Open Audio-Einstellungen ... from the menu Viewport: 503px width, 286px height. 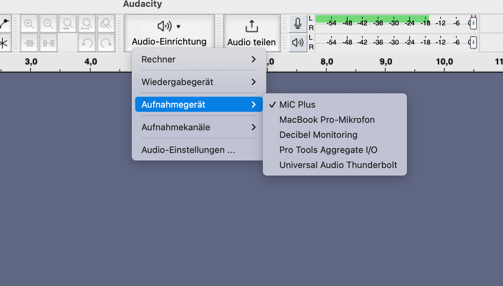(199, 150)
